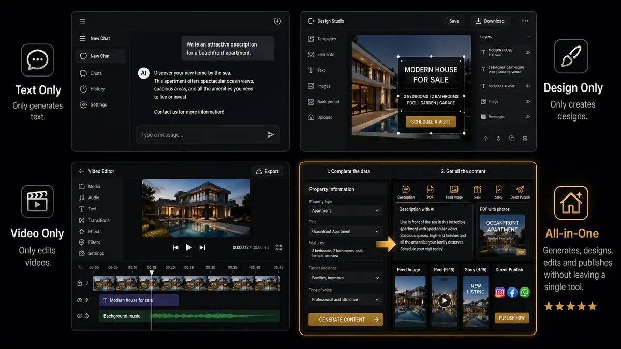This screenshot has height=349, width=621.
Task: Open History in the chat sidebar
Action: [x=92, y=89]
